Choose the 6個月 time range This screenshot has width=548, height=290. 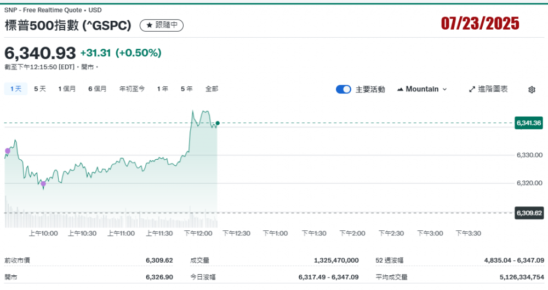coord(98,89)
